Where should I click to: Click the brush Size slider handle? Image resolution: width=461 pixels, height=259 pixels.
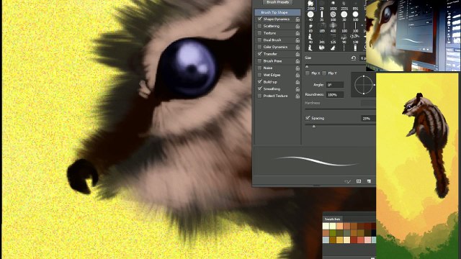click(x=307, y=67)
